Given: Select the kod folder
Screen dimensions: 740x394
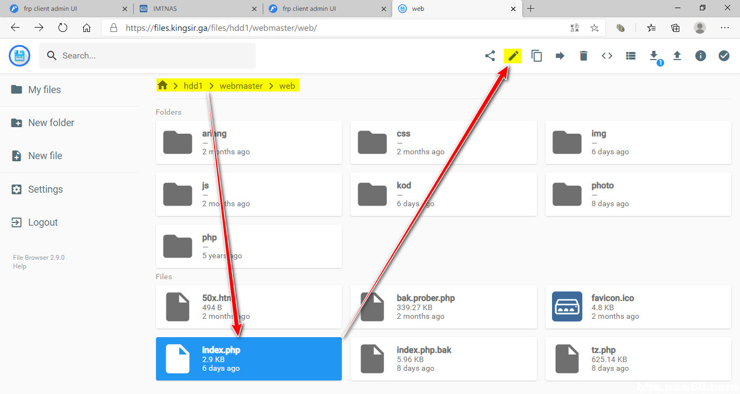Looking at the screenshot, I should point(444,194).
